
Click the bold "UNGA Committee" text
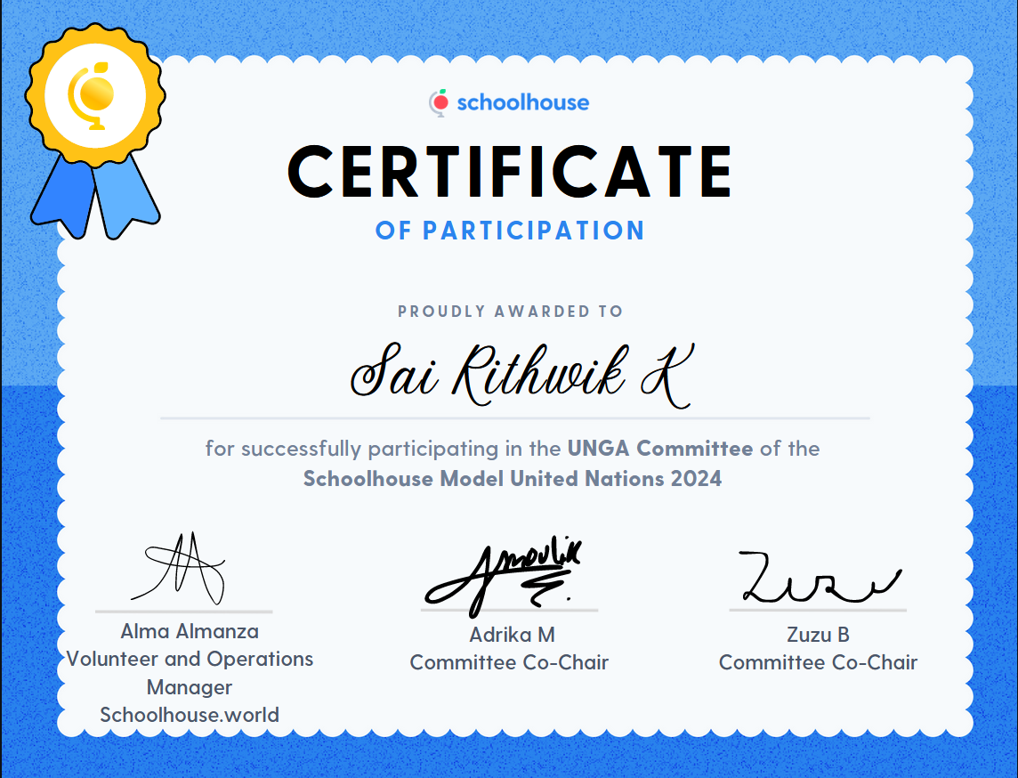coord(660,448)
